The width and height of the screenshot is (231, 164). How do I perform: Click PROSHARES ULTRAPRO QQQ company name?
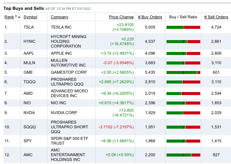tap(67, 82)
